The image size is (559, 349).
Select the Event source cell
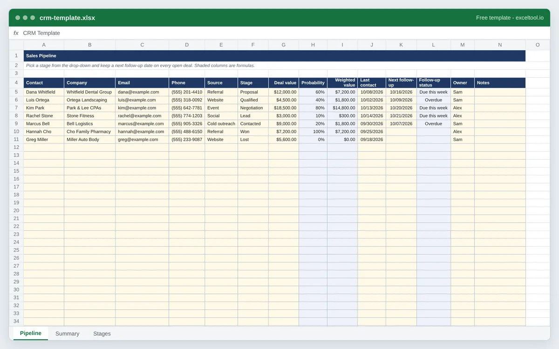tap(221, 108)
